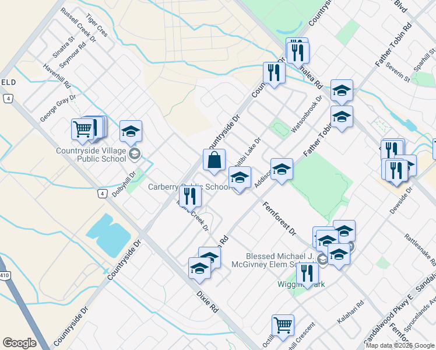Click the Haverhill Rd street label

point(57,76)
